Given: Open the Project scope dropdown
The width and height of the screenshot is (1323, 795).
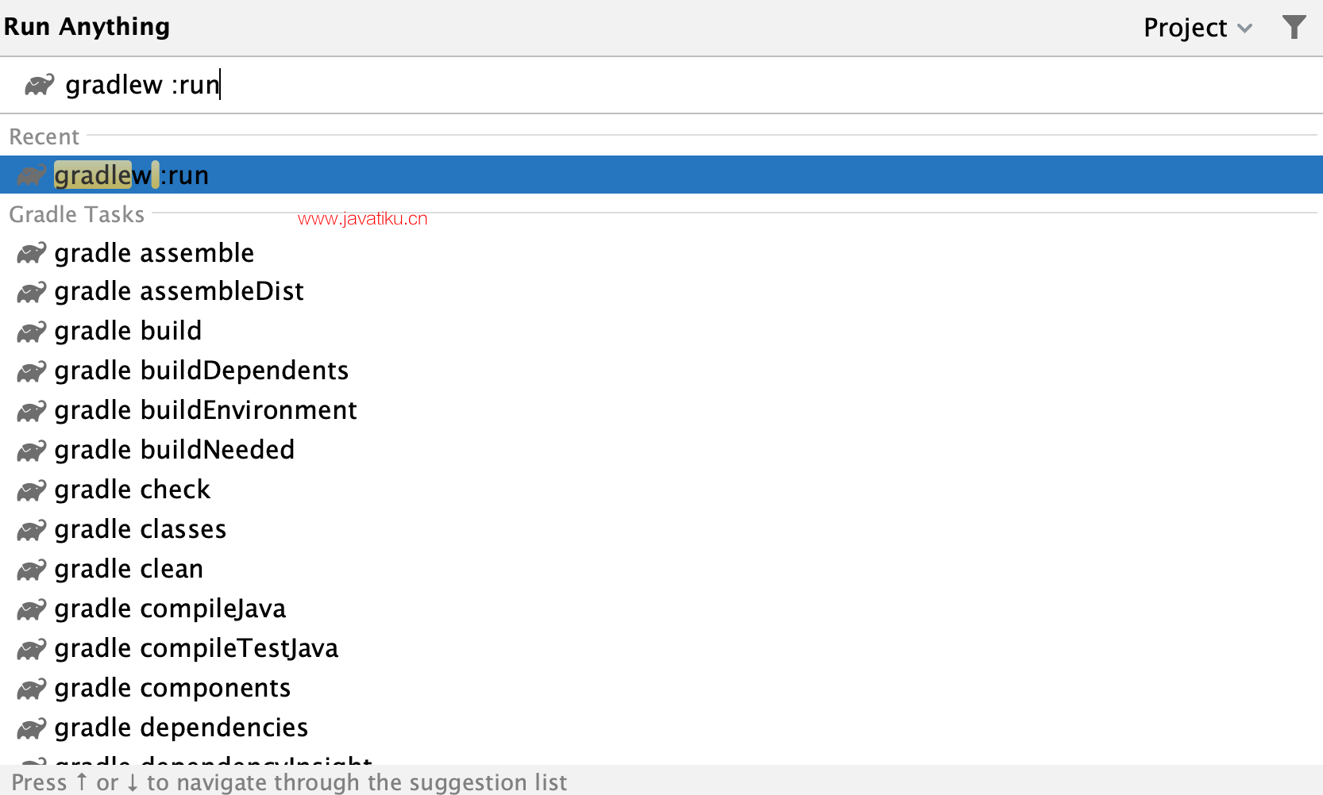Looking at the screenshot, I should 1198,28.
